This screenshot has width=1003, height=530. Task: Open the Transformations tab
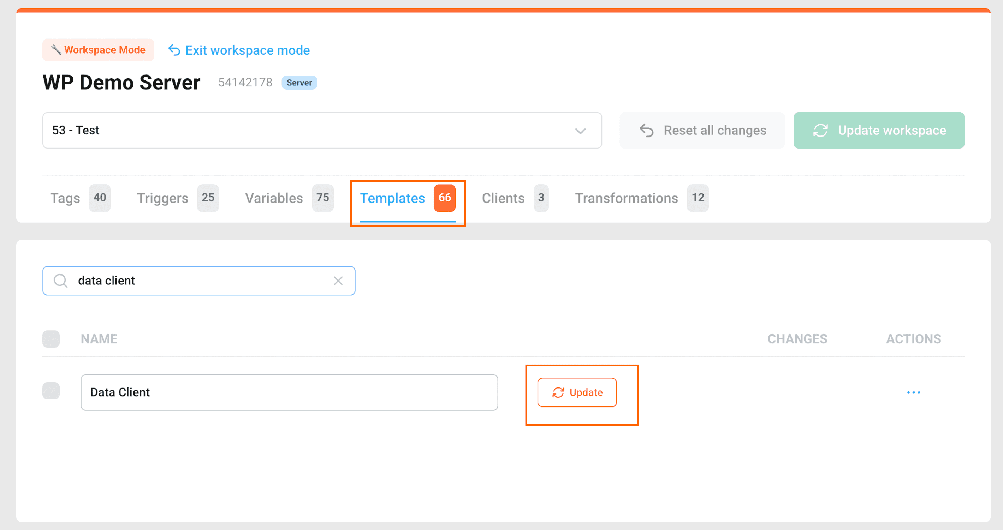(x=626, y=198)
